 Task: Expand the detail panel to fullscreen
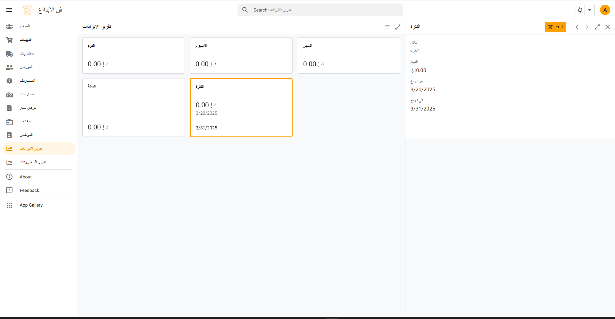597,27
